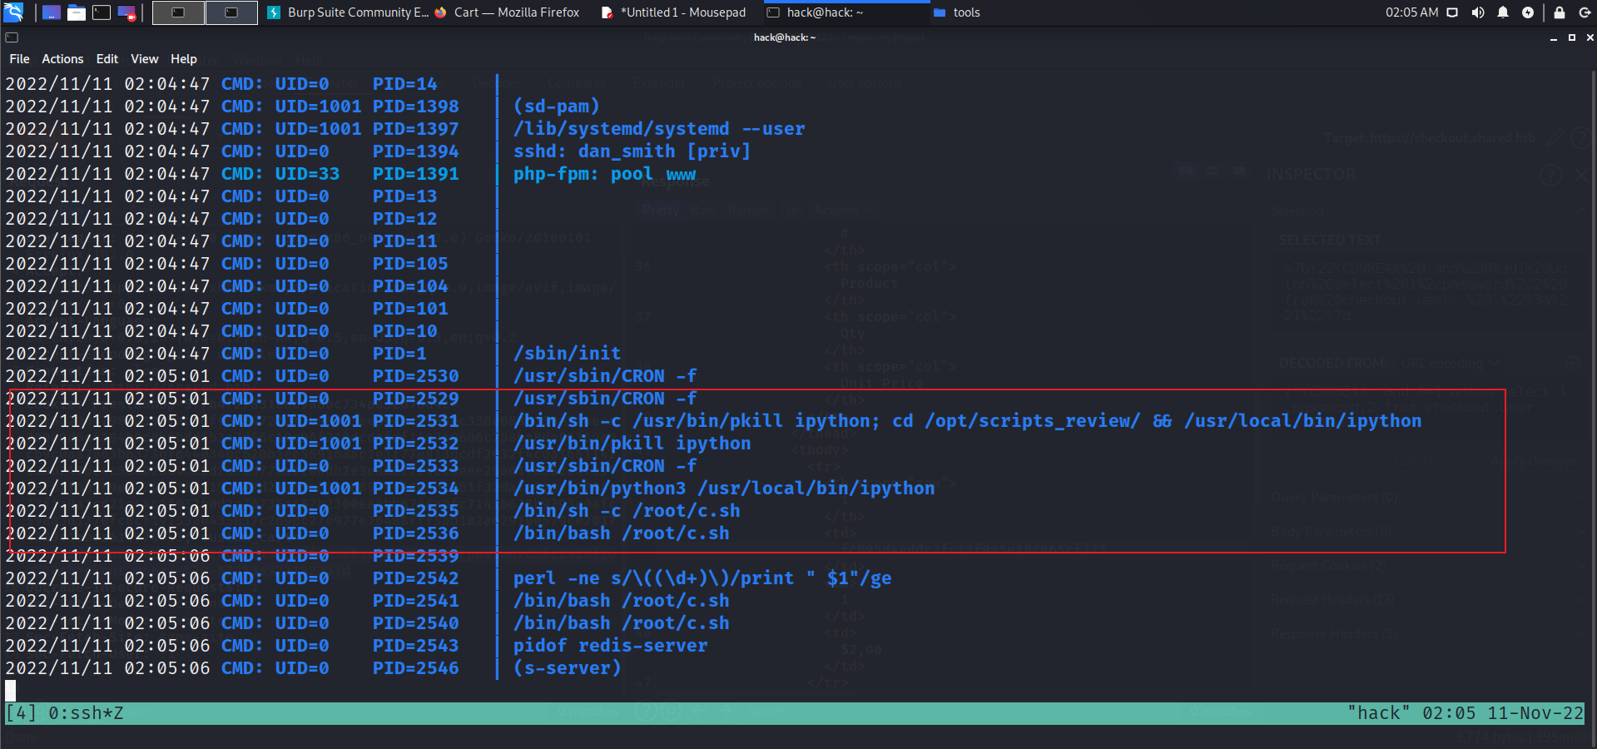Click the text '/lib/systemd/systemd --user'
This screenshot has width=1597, height=749.
point(659,129)
